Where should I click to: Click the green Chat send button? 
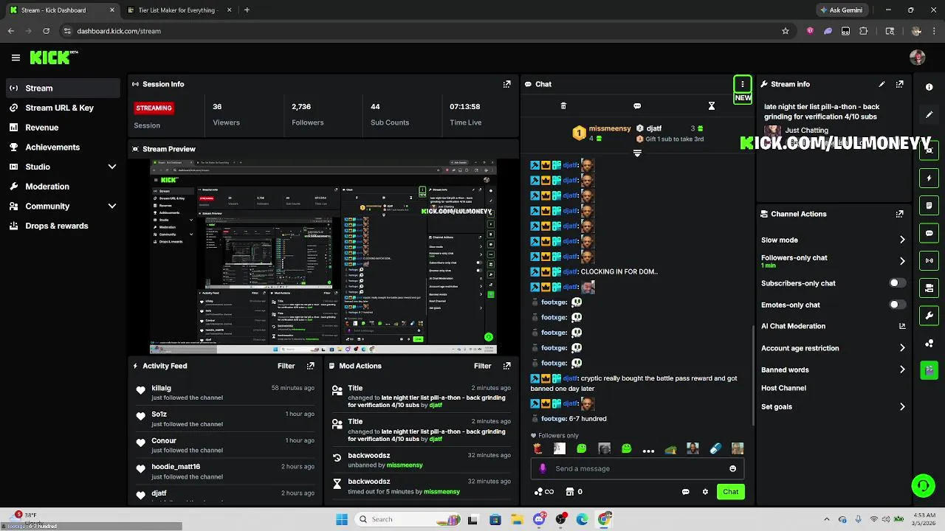click(x=730, y=492)
